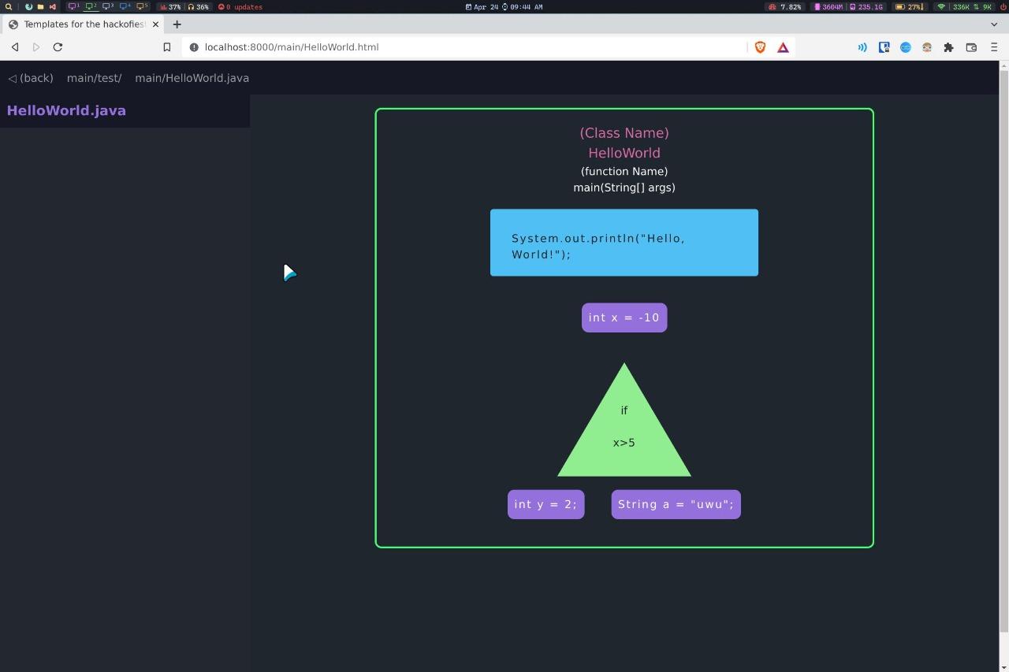Click the headphones volume 36% indicator
This screenshot has width=1009, height=672.
tap(198, 6)
